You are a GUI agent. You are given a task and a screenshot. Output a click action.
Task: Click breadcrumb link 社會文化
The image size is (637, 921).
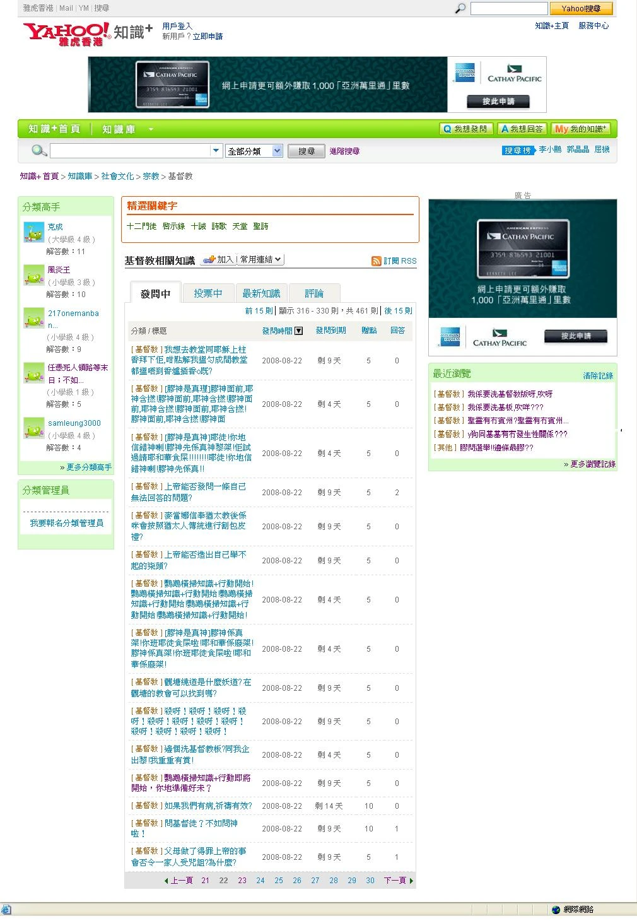117,176
